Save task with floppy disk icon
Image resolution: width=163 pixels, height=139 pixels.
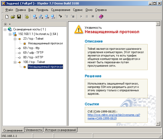click(19, 17)
